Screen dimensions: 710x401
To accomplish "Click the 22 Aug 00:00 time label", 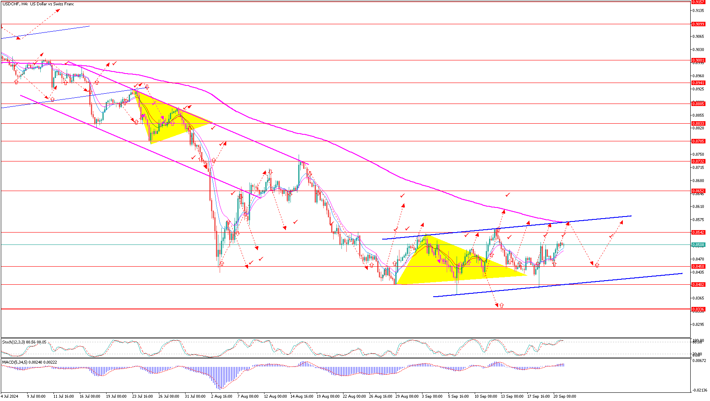I will [x=354, y=396].
